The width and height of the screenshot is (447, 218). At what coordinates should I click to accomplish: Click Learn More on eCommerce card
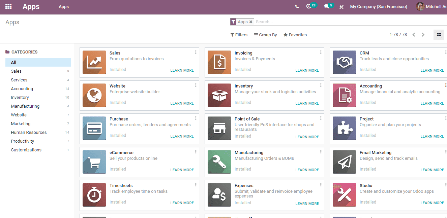(182, 170)
